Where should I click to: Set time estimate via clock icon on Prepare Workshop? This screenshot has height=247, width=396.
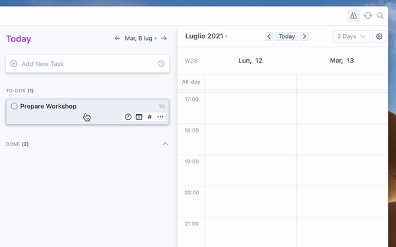pyautogui.click(x=128, y=117)
